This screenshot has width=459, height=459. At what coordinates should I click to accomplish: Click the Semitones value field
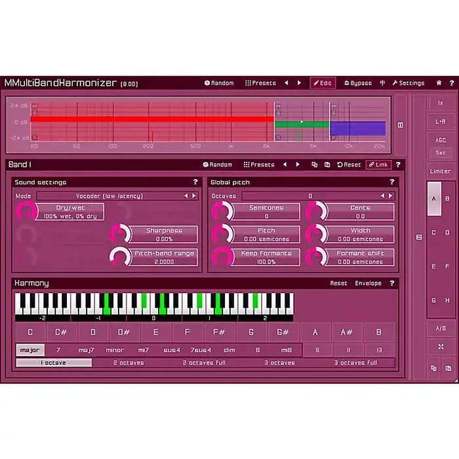click(266, 211)
